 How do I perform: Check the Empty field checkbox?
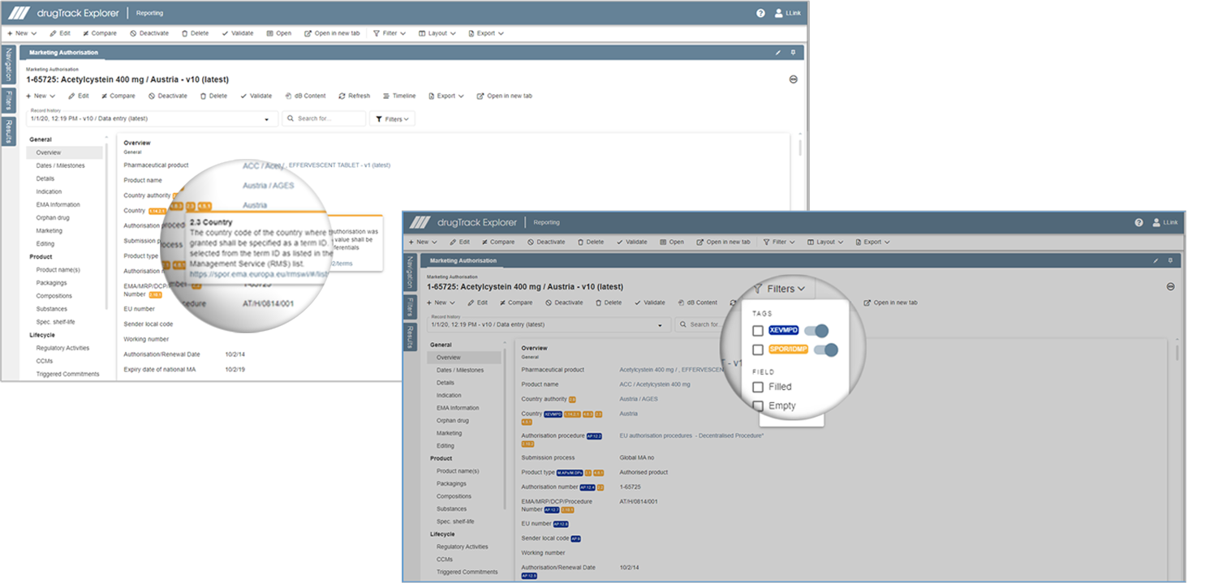click(x=758, y=405)
